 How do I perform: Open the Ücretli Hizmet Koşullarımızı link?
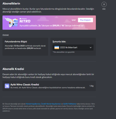pos(51,104)
